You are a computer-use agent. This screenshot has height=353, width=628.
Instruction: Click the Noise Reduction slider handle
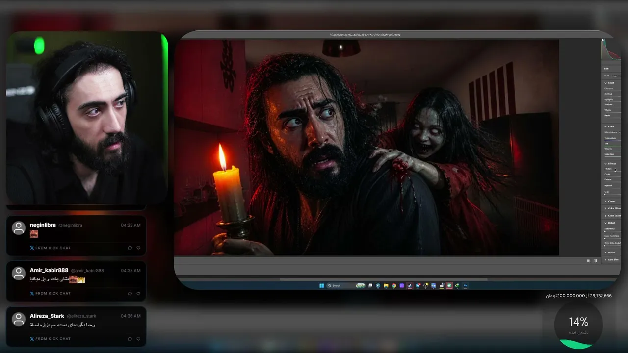[605, 238]
